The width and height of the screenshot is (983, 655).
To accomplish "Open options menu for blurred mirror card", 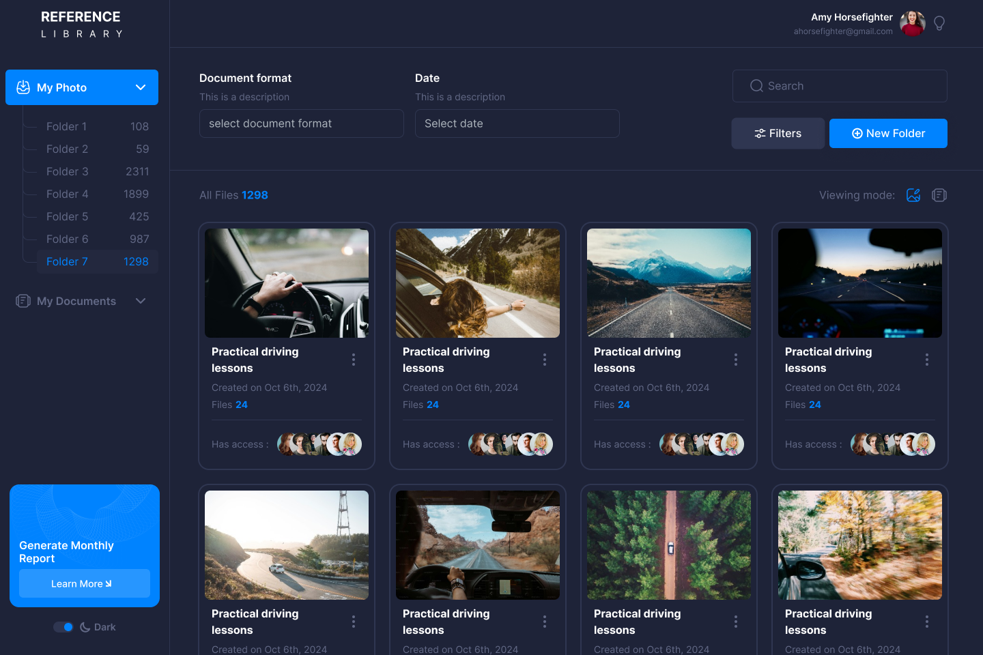I will (x=927, y=622).
